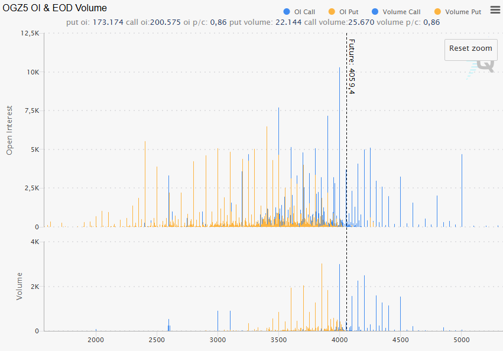Image resolution: width=503 pixels, height=351 pixels.
Task: Click the Volume axis title
Action: tap(20, 286)
